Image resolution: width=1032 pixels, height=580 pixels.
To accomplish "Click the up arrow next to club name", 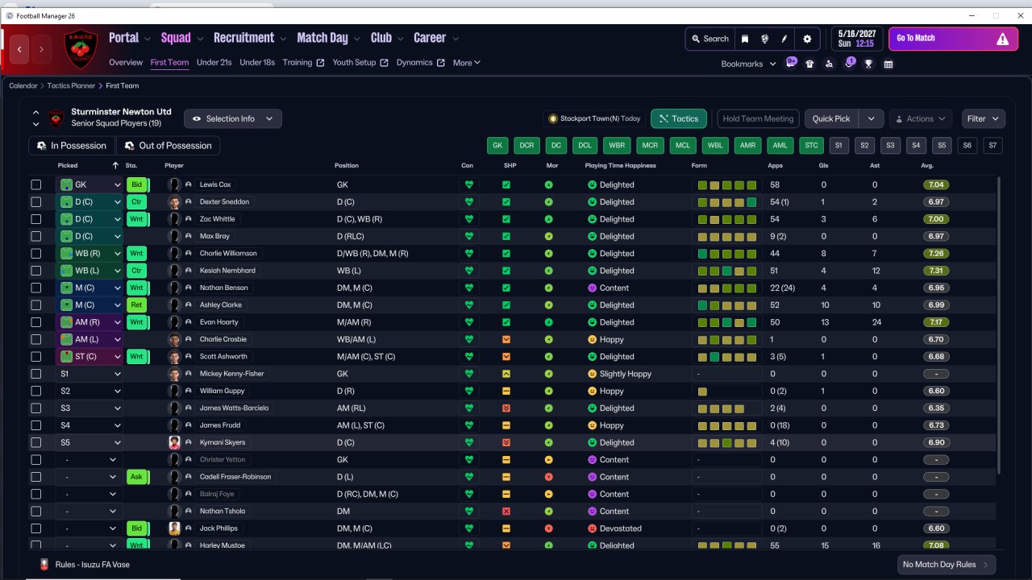I will pos(36,113).
